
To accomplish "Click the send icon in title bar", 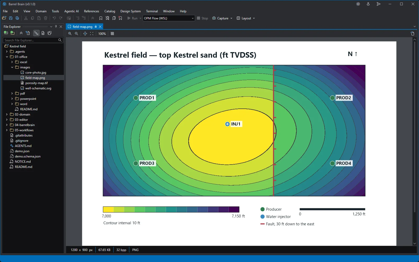I will (x=378, y=4).
